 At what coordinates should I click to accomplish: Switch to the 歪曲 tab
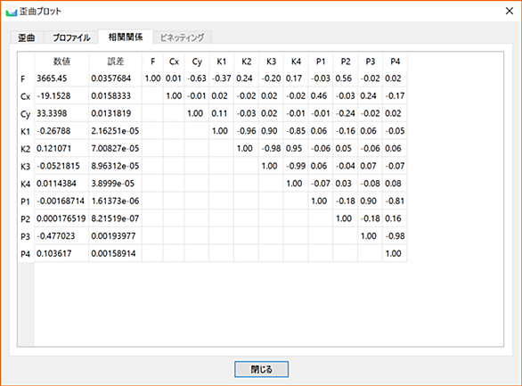[27, 37]
